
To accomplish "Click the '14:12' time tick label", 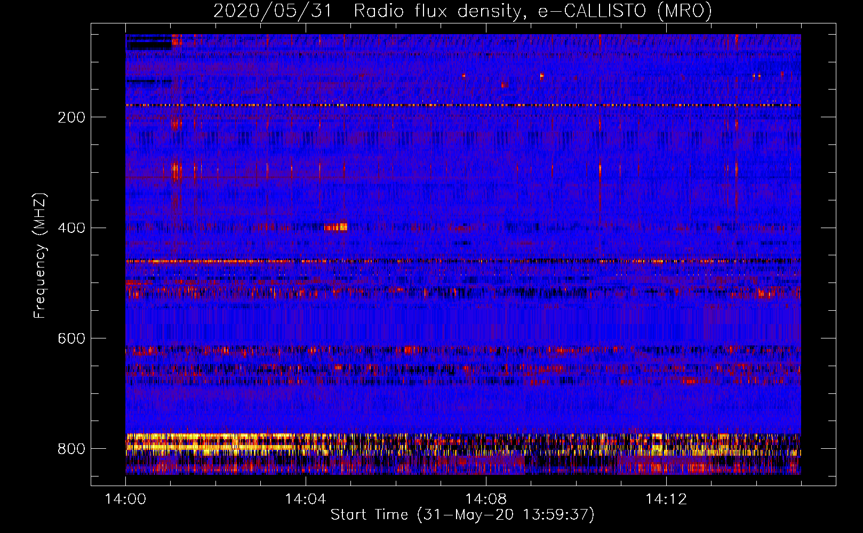I will pos(666,499).
